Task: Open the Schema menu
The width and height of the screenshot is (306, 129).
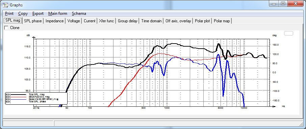Action: click(79, 14)
